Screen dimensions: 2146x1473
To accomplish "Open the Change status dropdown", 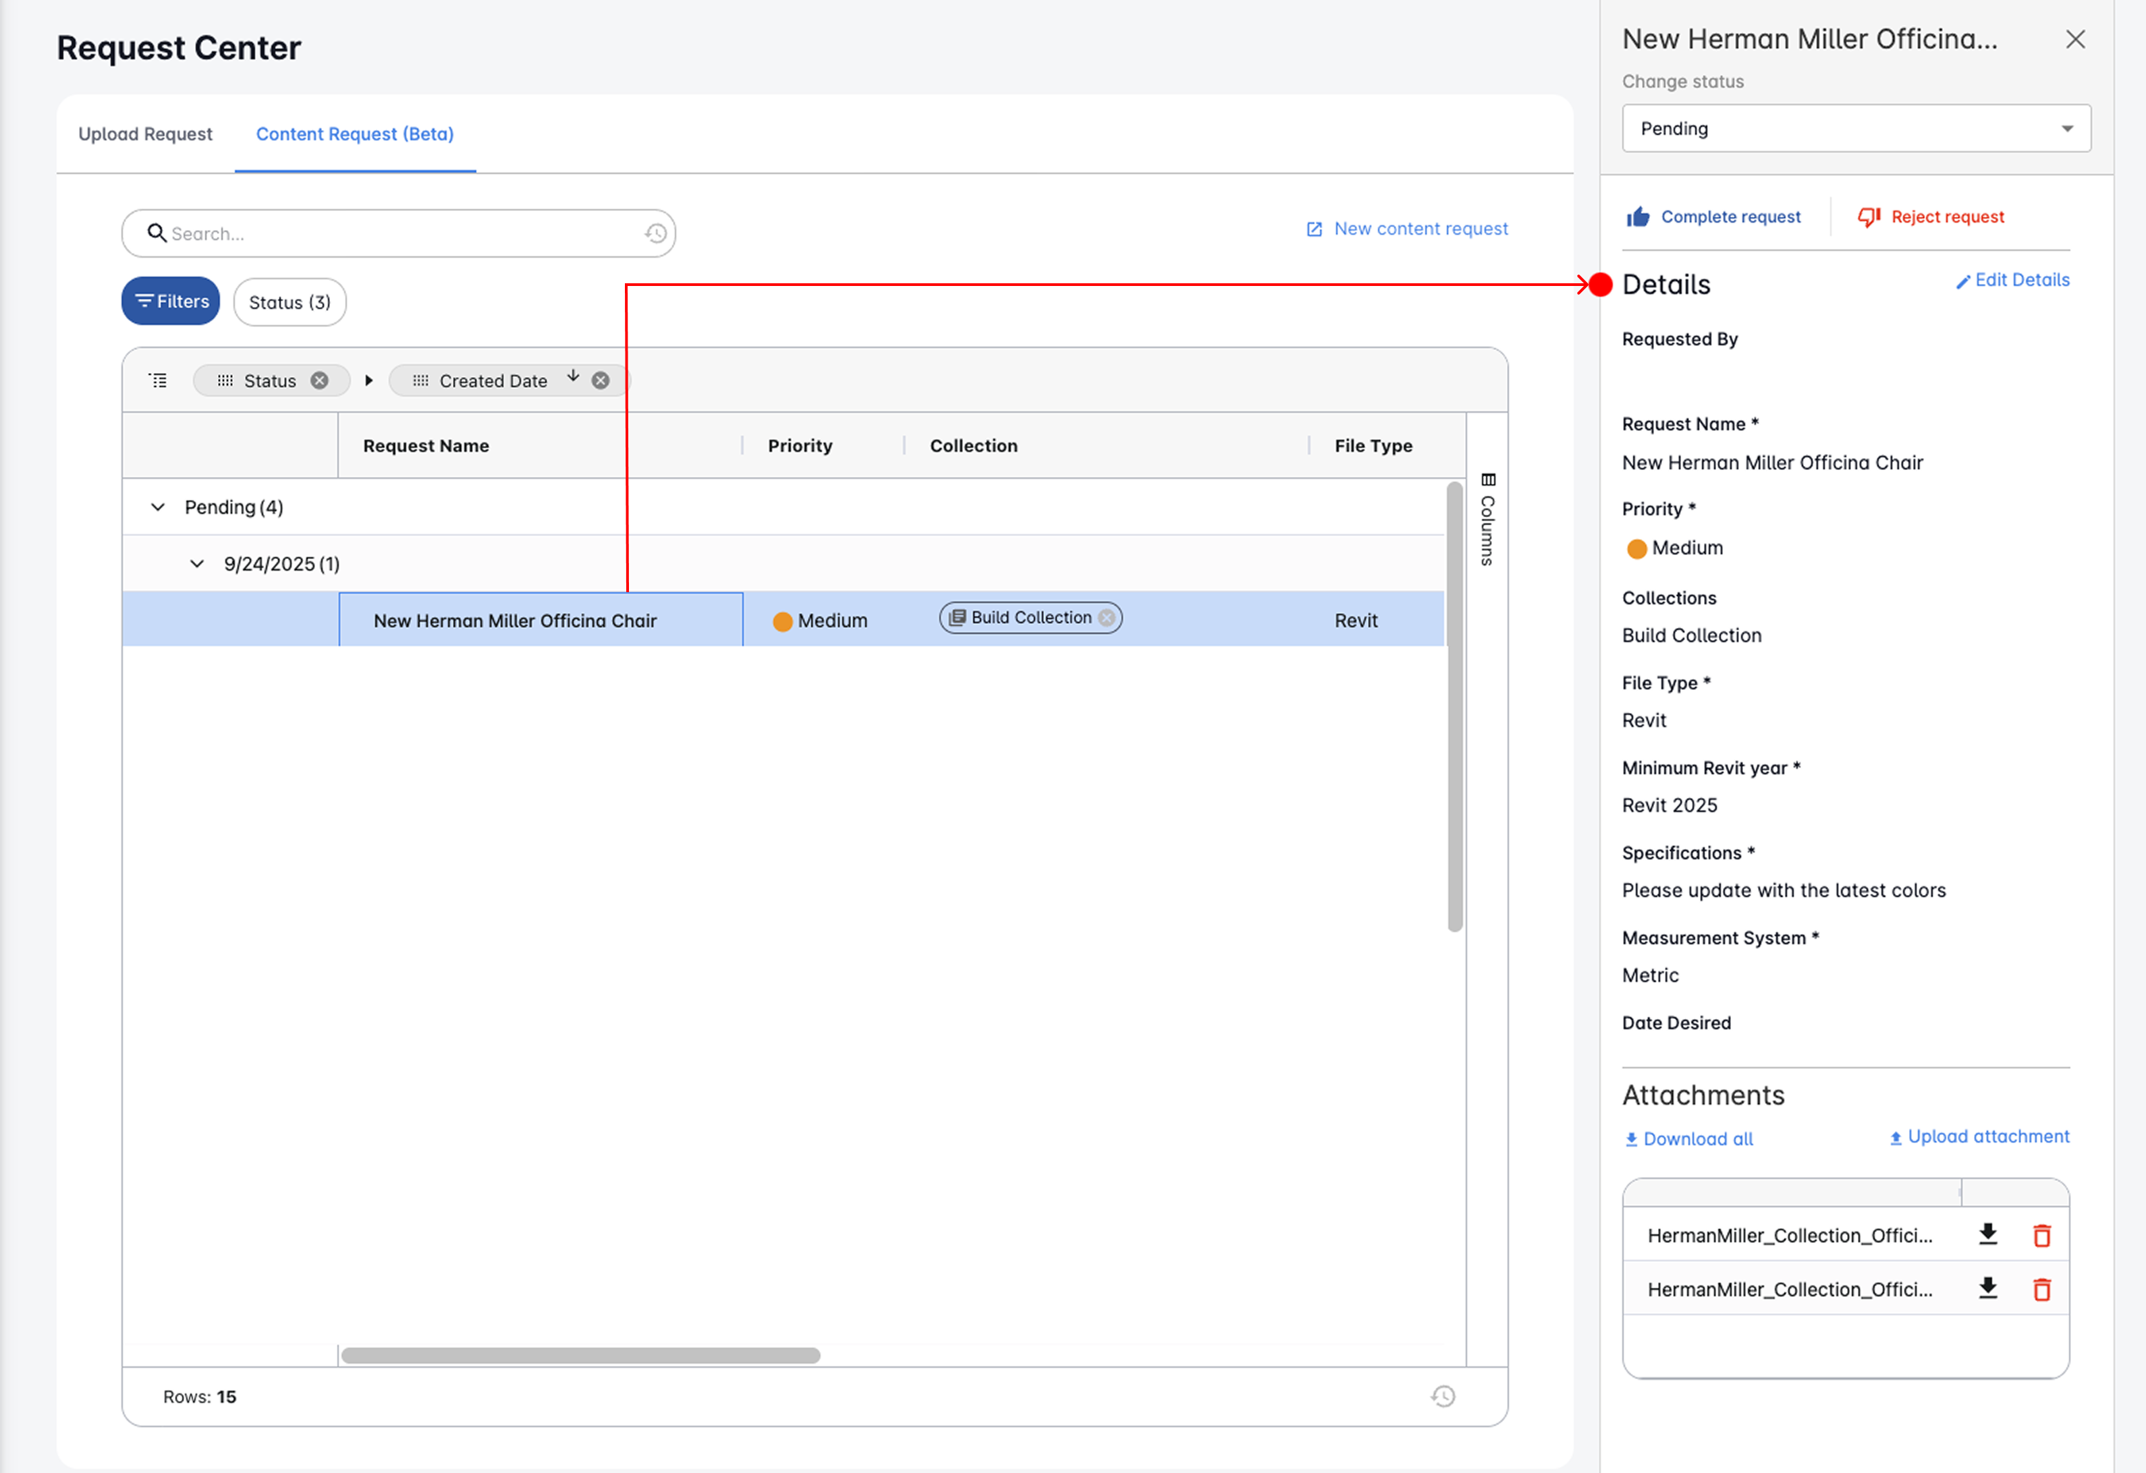I will click(1856, 128).
